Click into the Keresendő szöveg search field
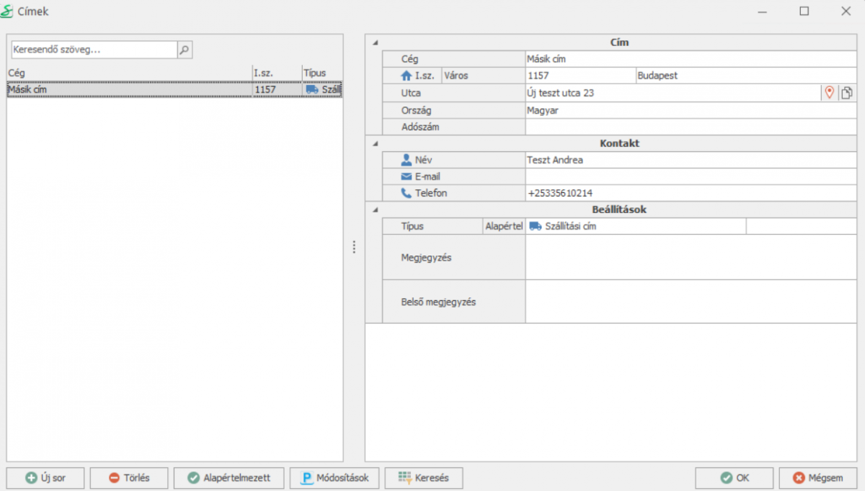The height and width of the screenshot is (491, 865). pyautogui.click(x=94, y=50)
